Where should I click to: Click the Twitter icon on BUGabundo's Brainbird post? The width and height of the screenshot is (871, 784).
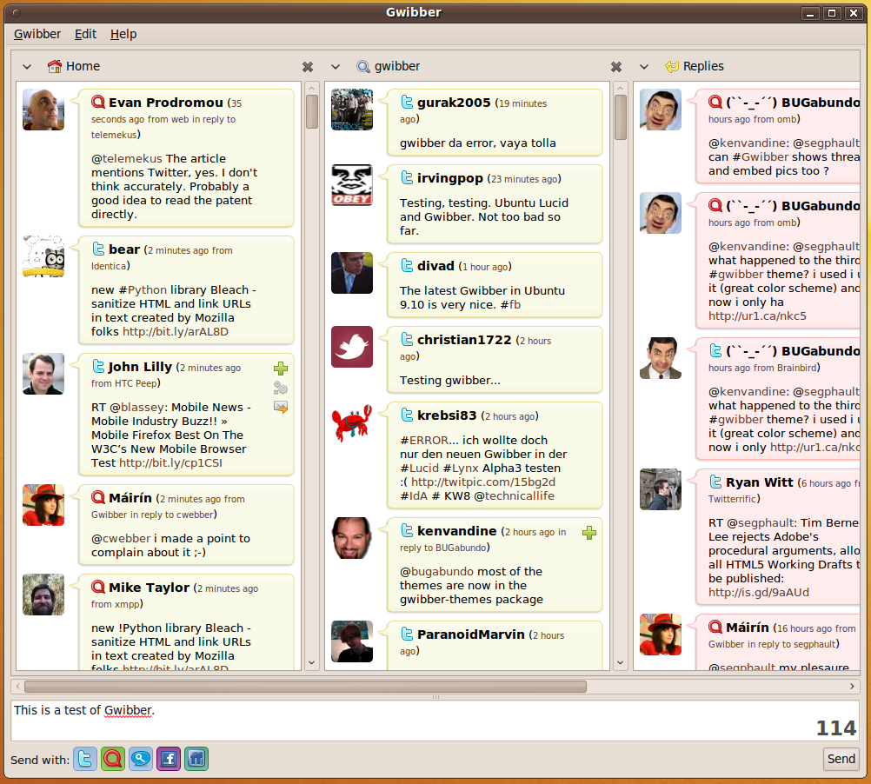(x=716, y=350)
